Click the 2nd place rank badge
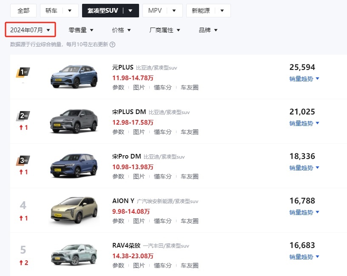 pyautogui.click(x=23, y=116)
